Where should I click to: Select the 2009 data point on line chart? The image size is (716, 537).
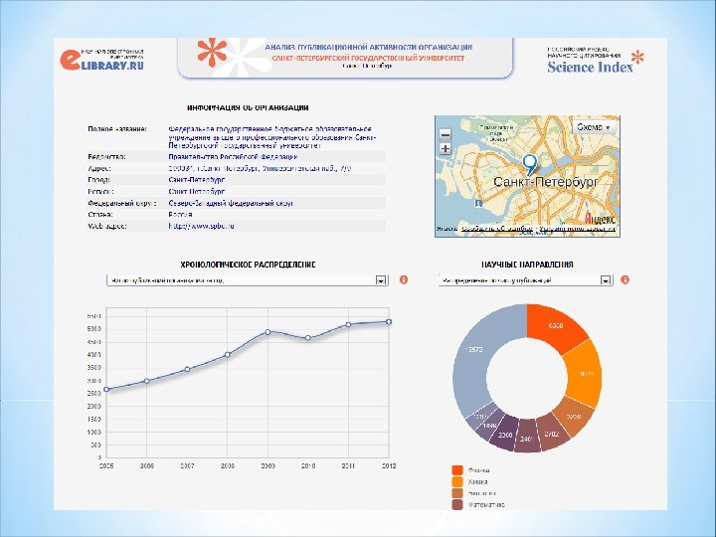click(268, 332)
